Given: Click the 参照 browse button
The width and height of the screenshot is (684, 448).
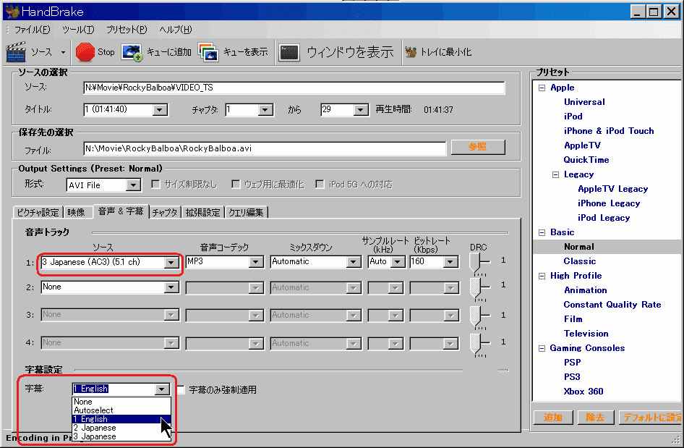Looking at the screenshot, I should (x=477, y=146).
